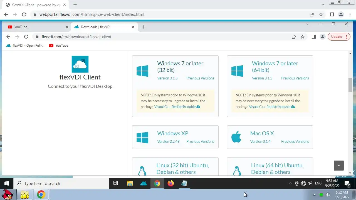This screenshot has width=356, height=200.
Task: Download Windows 7 or later (64 bit)
Action: click(x=275, y=67)
